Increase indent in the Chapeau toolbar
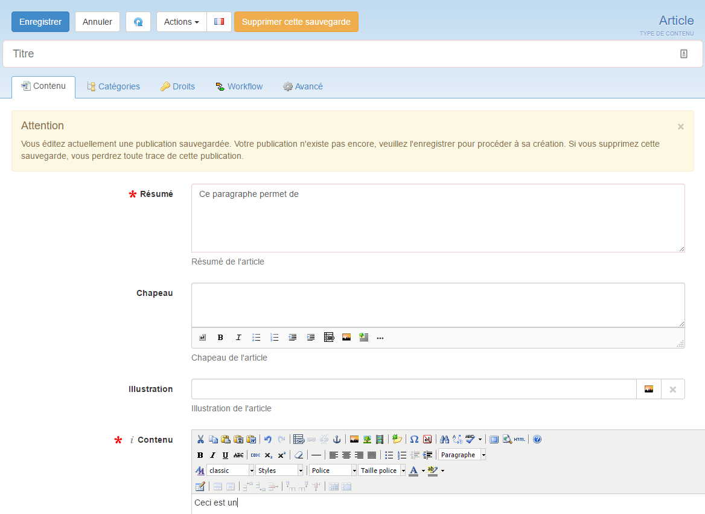 tap(310, 338)
